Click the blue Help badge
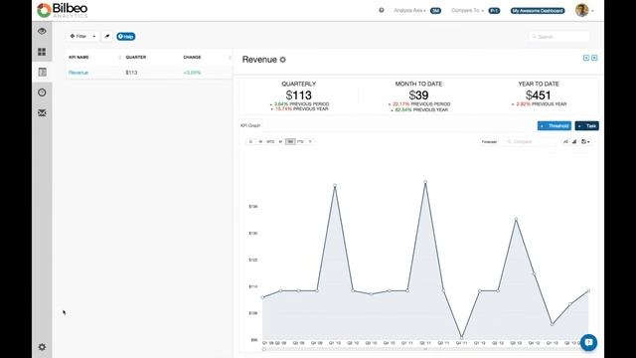Screen dimensions: 636x358 click(126, 37)
